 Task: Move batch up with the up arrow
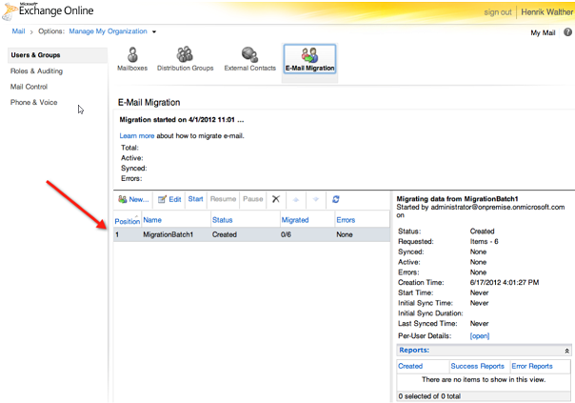(x=296, y=199)
